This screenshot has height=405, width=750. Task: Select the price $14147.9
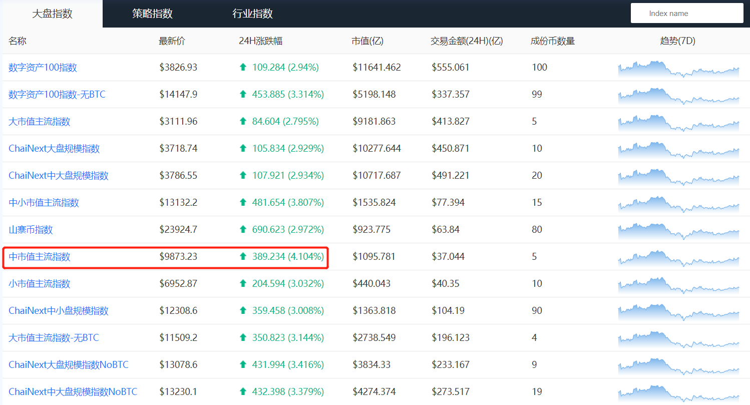click(x=178, y=94)
